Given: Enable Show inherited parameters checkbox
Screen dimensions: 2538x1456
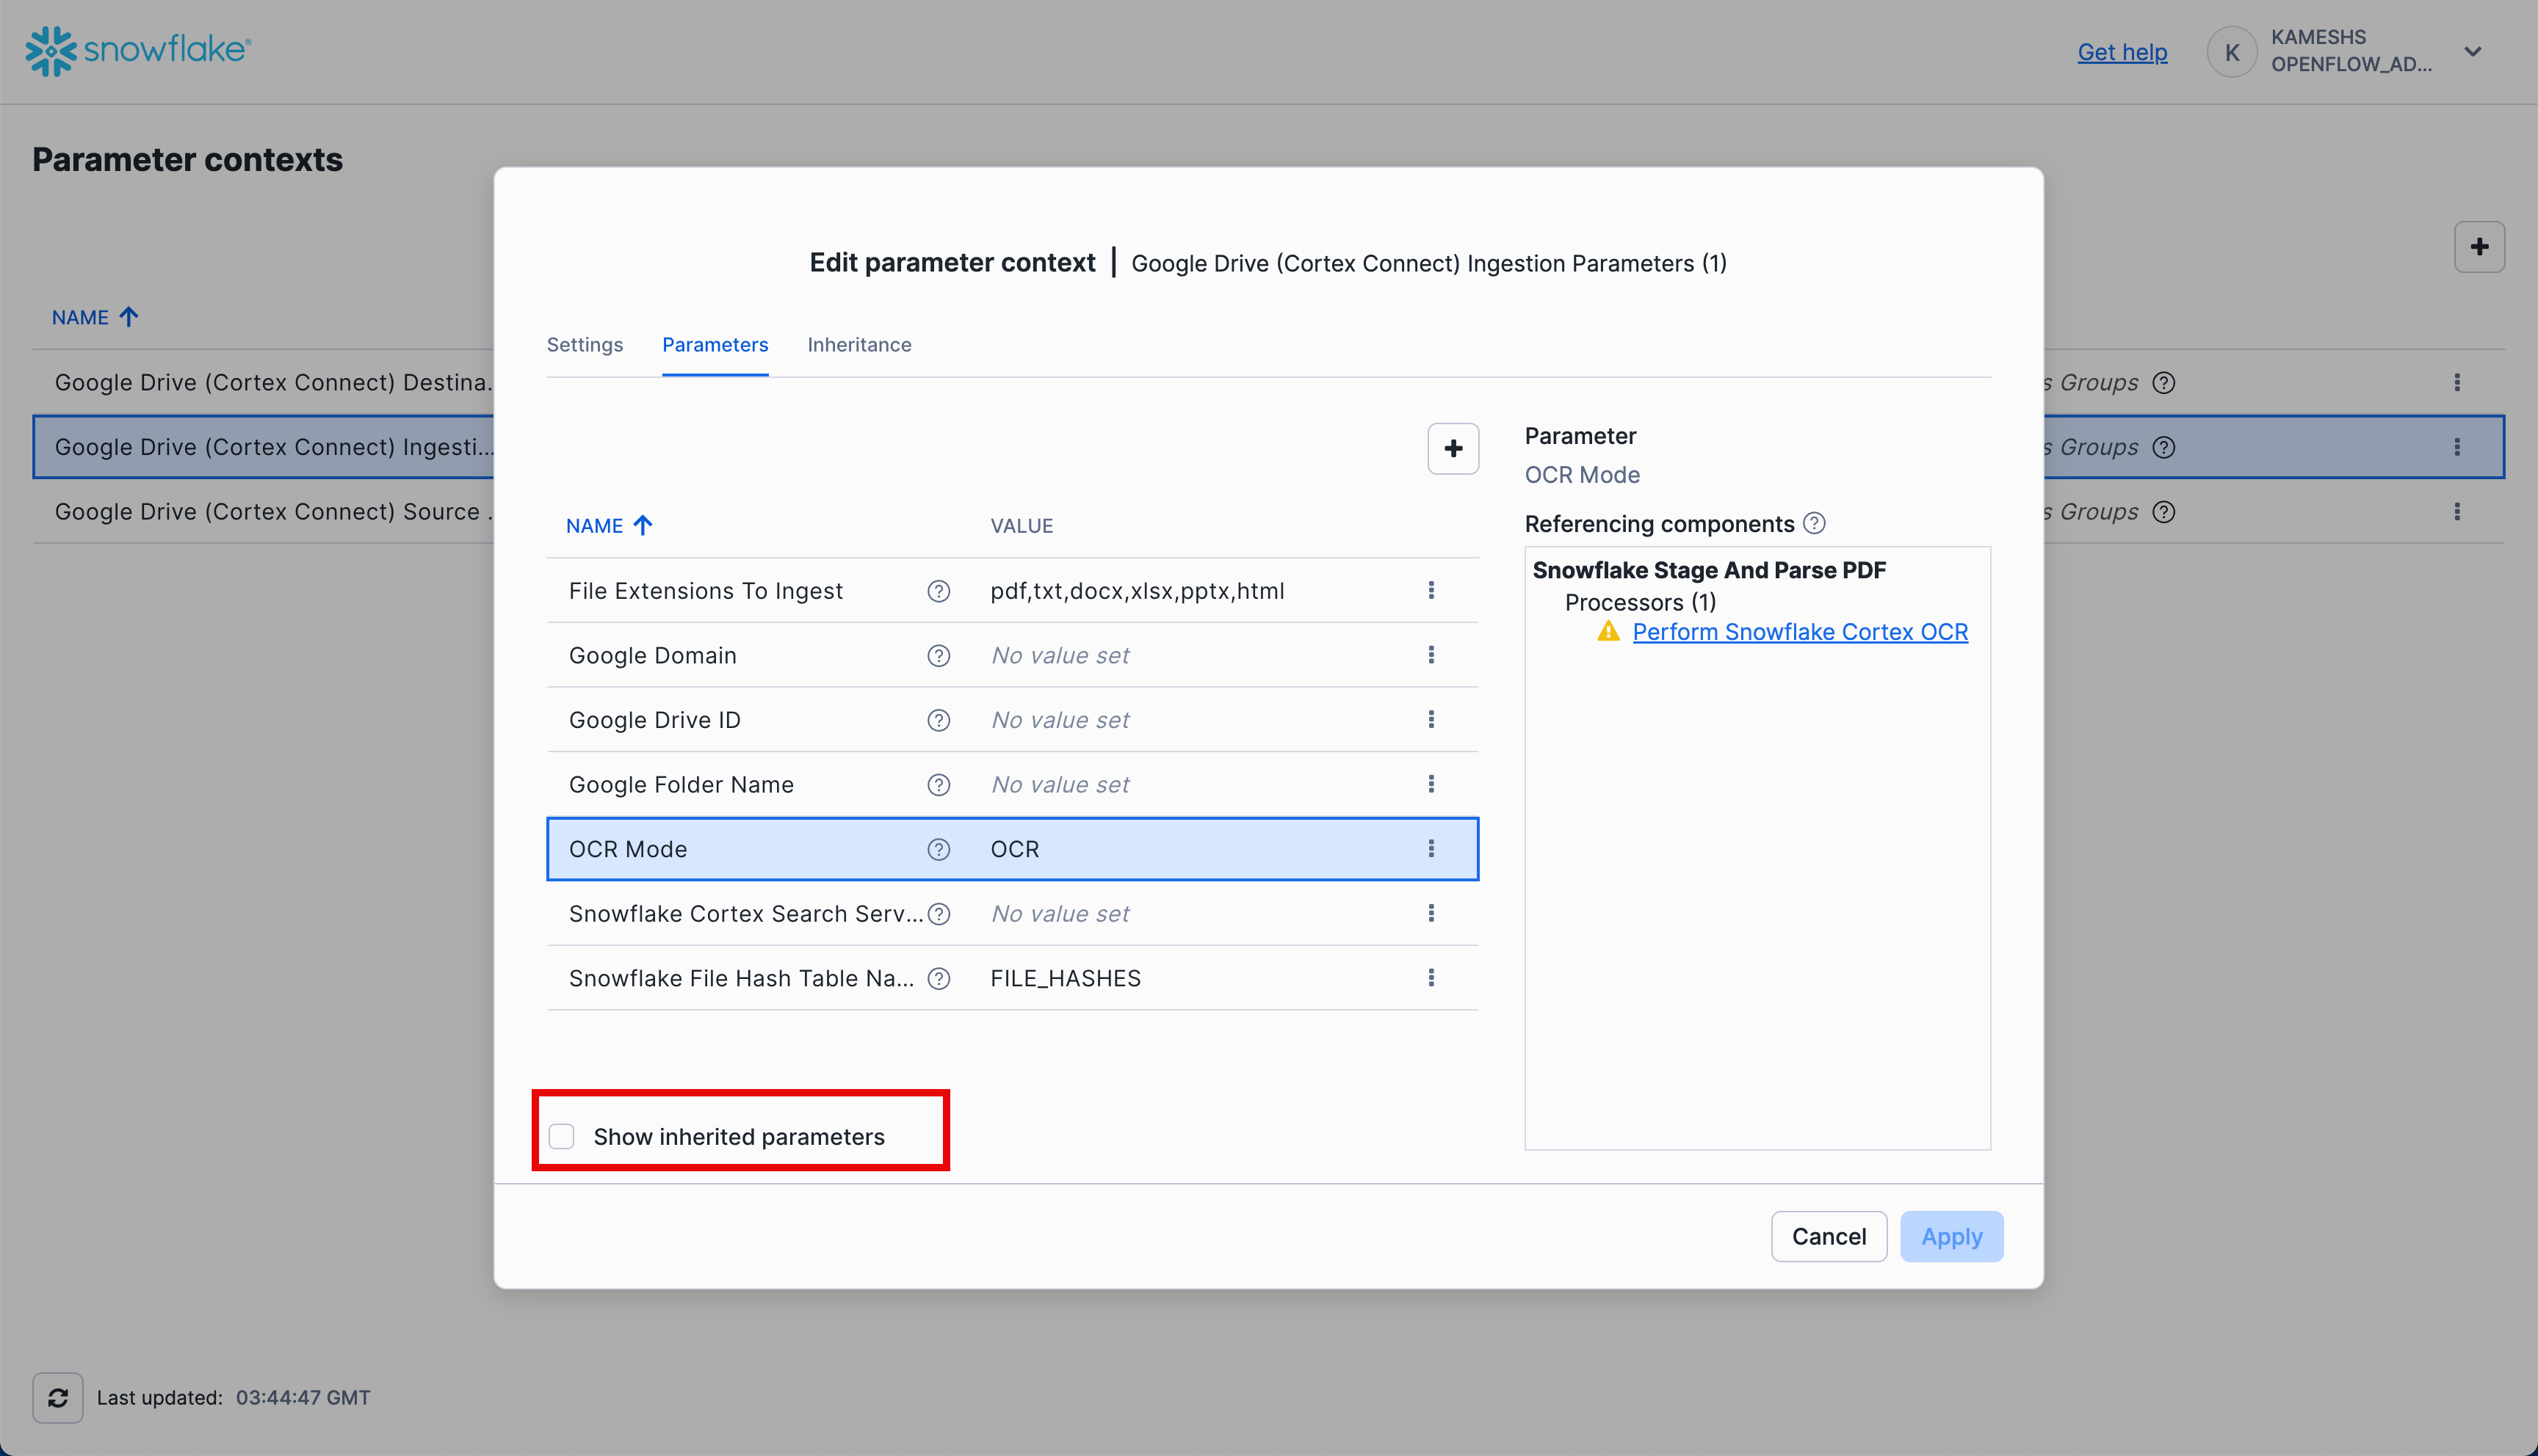Looking at the screenshot, I should click(x=561, y=1136).
